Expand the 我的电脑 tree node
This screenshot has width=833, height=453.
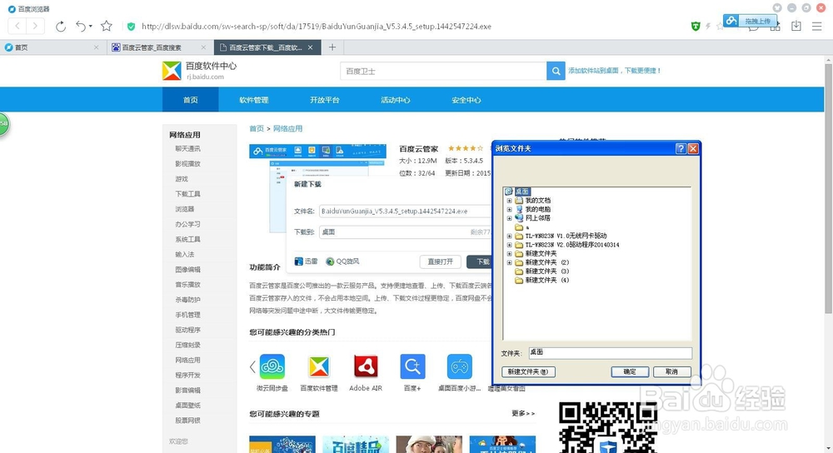pos(509,209)
